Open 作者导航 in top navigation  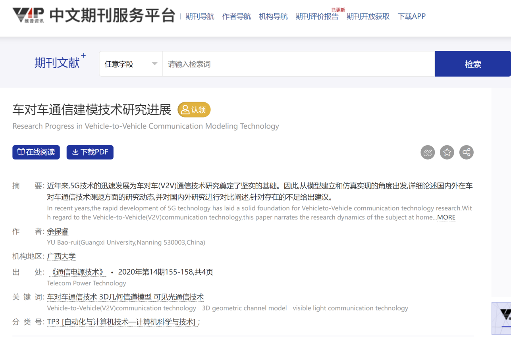coord(237,16)
